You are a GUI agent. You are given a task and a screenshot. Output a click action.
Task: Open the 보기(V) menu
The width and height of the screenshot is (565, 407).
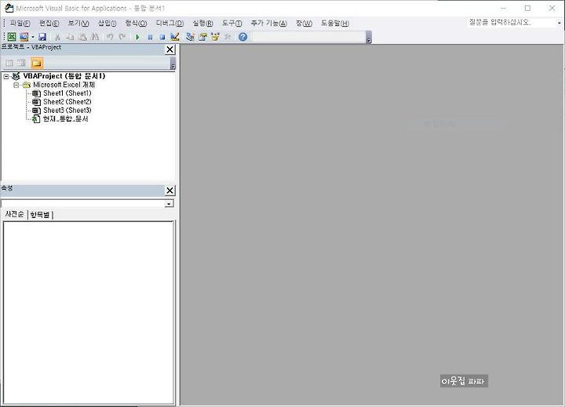coord(78,23)
